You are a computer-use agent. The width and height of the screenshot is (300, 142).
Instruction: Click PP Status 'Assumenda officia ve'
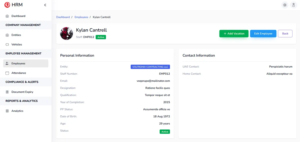coord(156,109)
